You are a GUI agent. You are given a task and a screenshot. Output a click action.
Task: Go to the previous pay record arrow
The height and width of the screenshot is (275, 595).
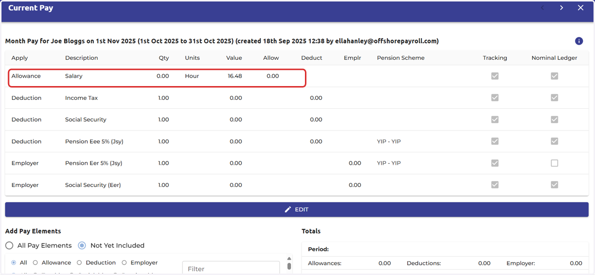point(542,7)
